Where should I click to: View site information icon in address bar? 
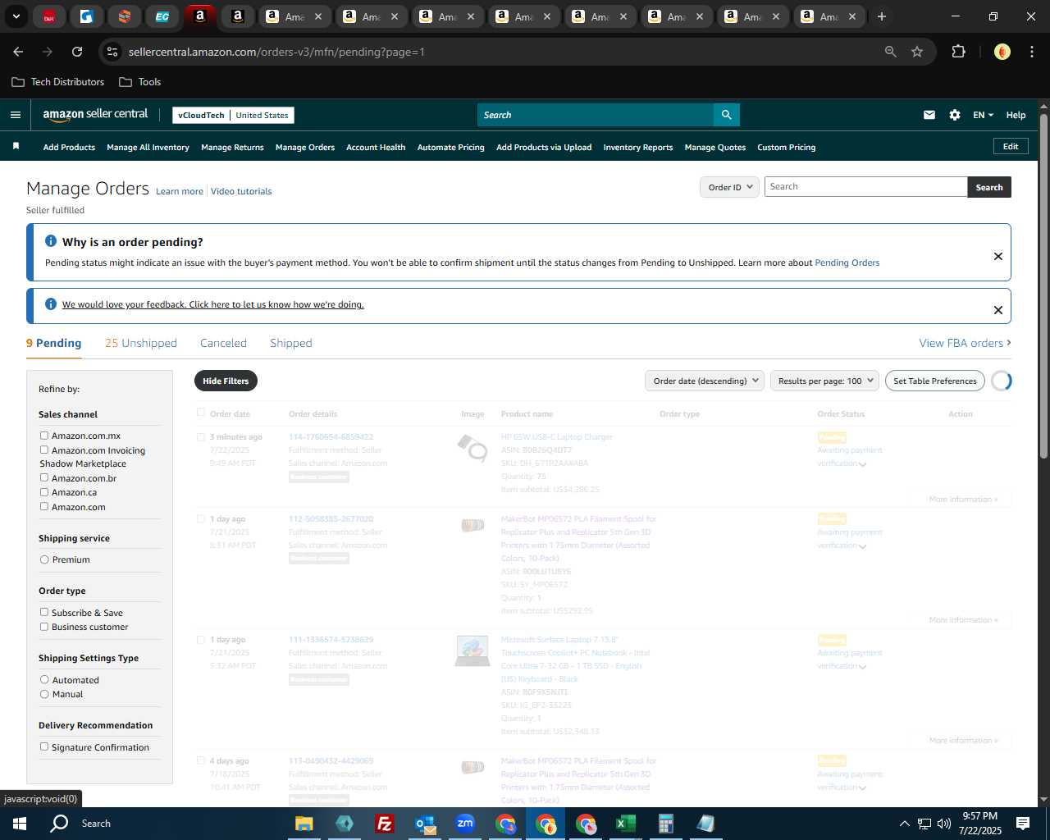coord(113,52)
